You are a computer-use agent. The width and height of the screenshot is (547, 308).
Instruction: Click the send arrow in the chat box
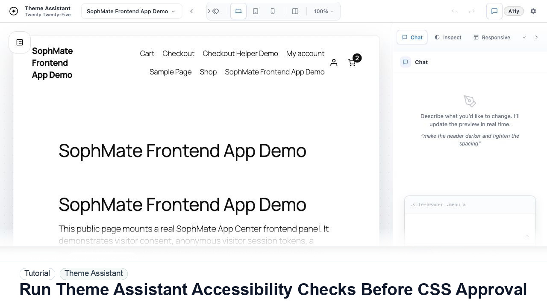[x=527, y=237]
